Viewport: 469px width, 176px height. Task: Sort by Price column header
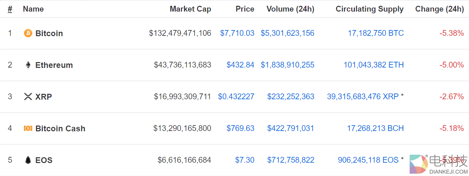(x=245, y=9)
